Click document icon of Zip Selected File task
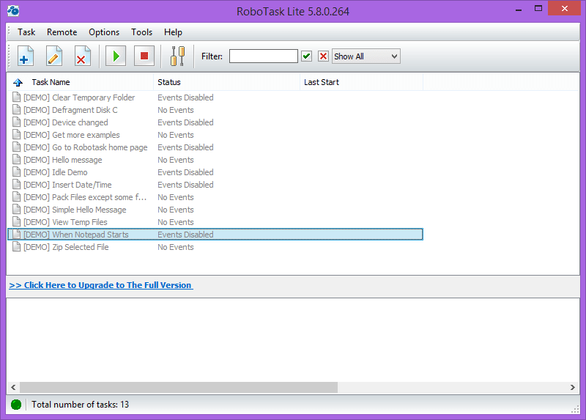Image resolution: width=586 pixels, height=420 pixels. (16, 247)
